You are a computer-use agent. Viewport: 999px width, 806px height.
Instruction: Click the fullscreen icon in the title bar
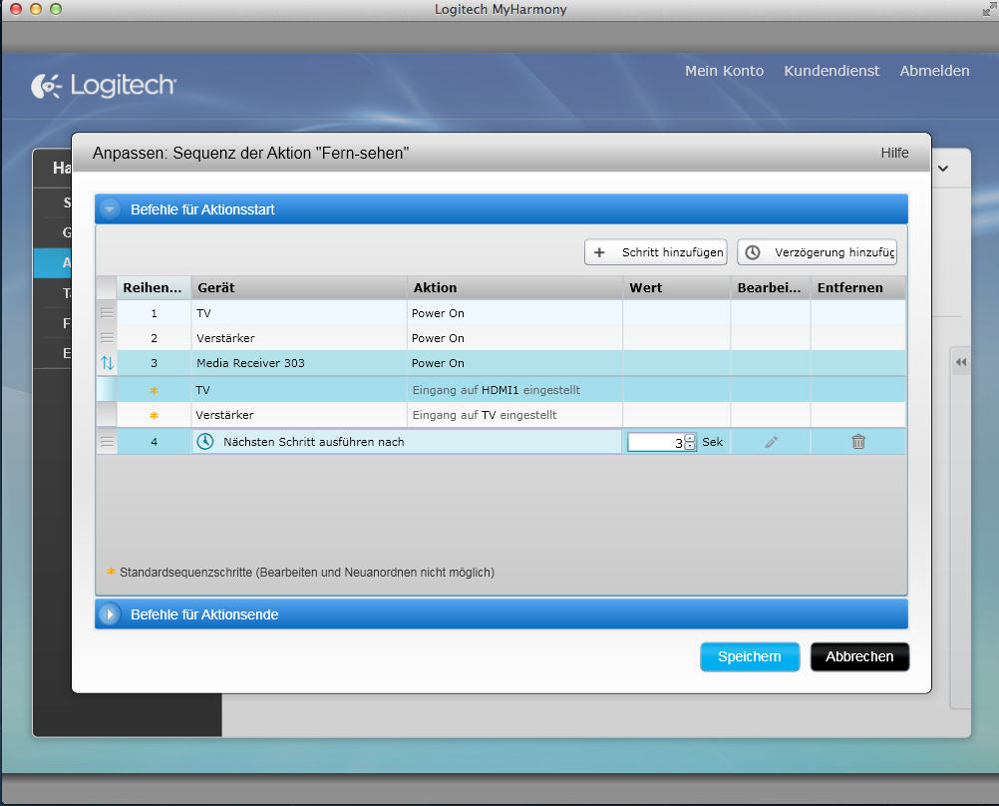[x=988, y=9]
